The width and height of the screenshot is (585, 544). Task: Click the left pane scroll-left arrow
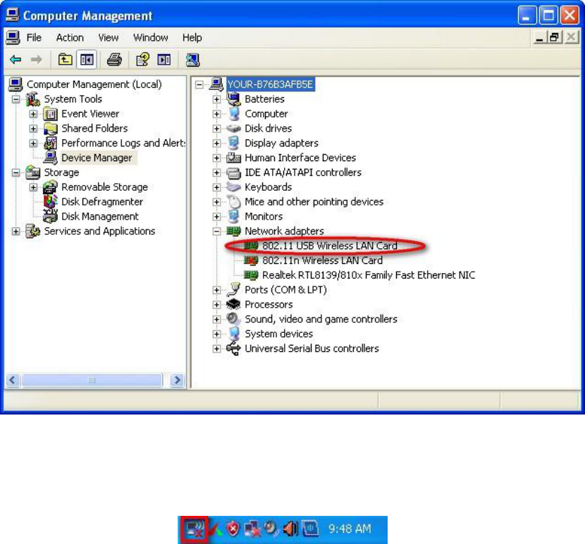coord(13,380)
